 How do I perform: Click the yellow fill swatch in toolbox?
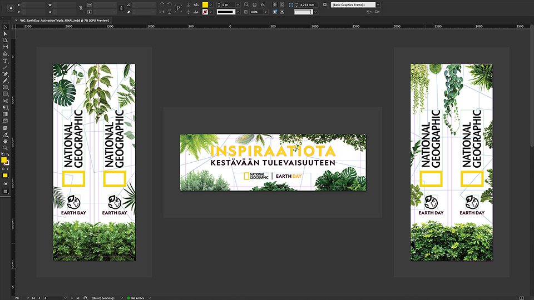[x=4, y=160]
